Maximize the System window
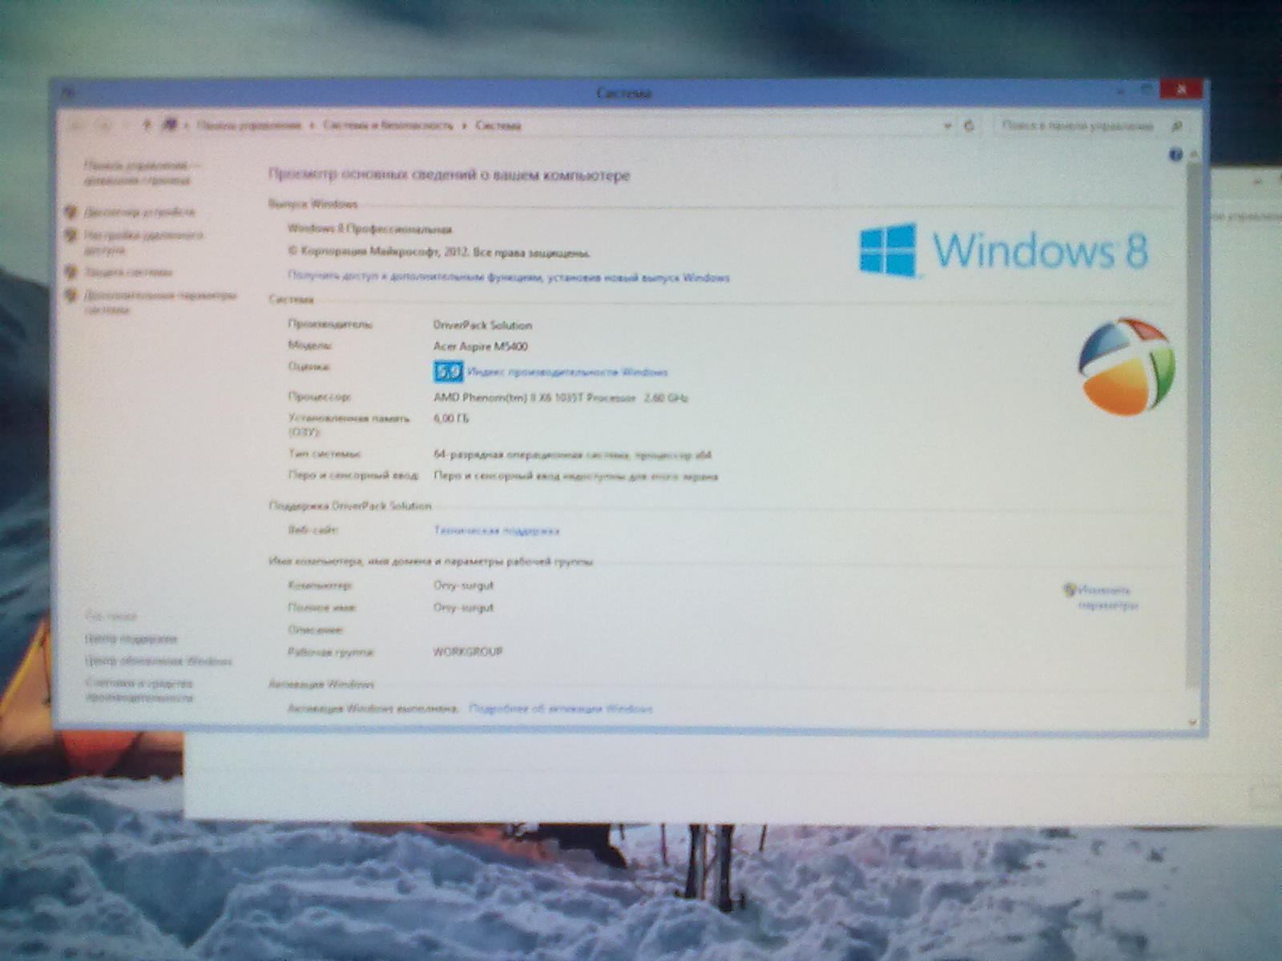Image resolution: width=1282 pixels, height=961 pixels. [x=1146, y=90]
